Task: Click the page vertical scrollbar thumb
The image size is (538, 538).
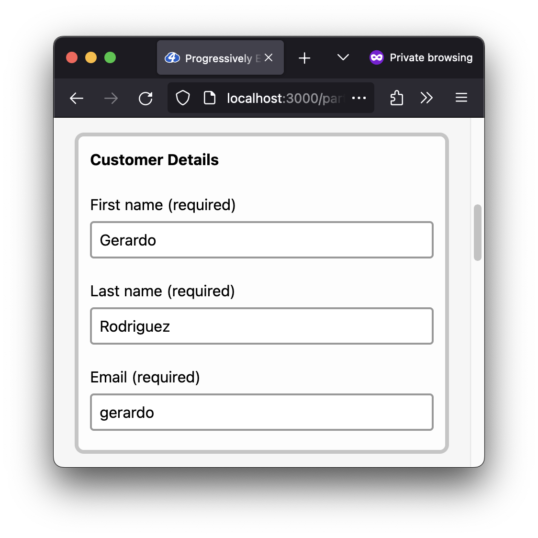Action: click(477, 233)
